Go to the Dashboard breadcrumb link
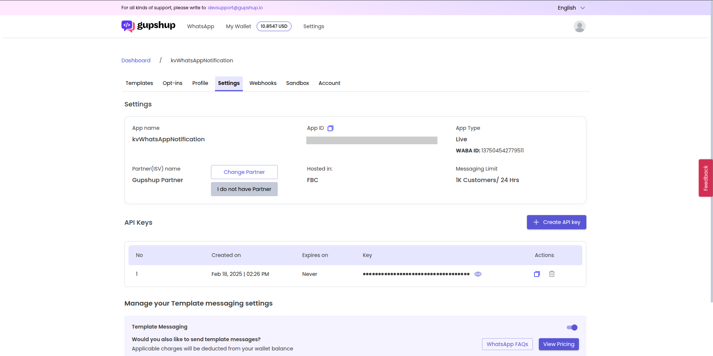The image size is (713, 356). [x=136, y=60]
